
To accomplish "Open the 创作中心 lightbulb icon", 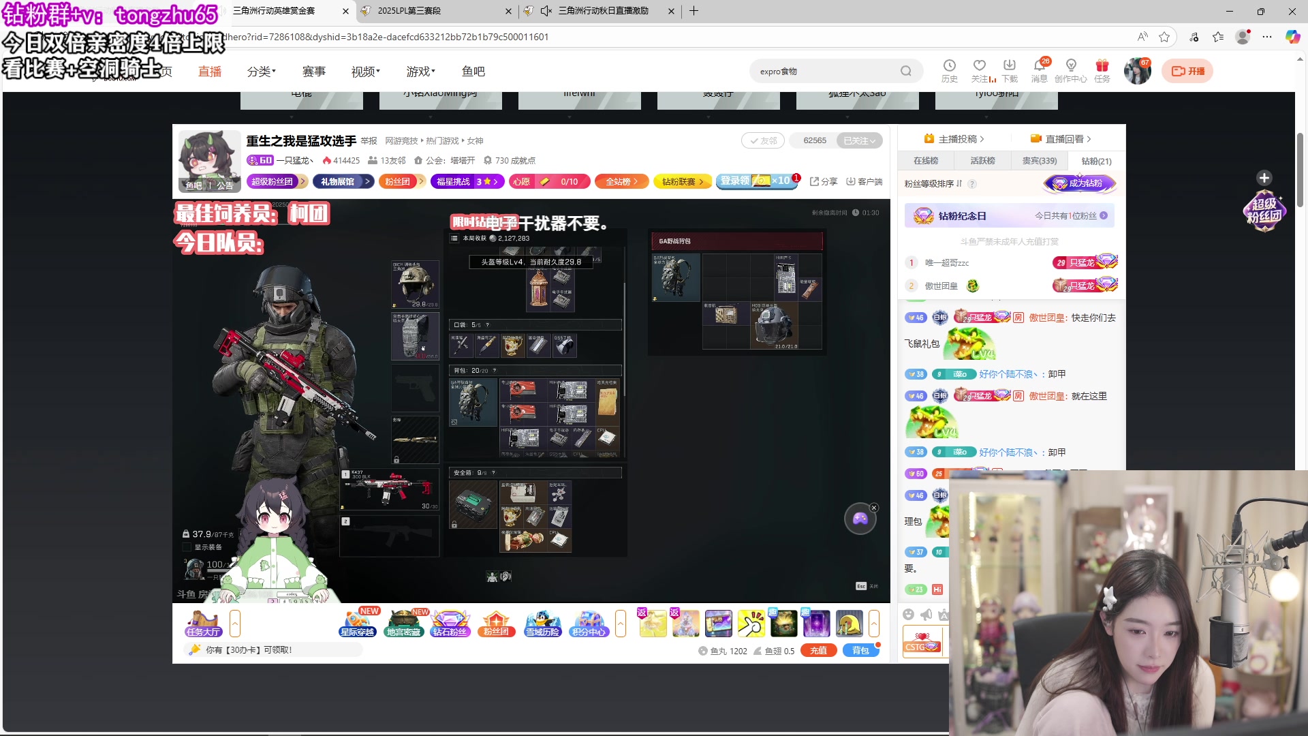I will point(1071,71).
